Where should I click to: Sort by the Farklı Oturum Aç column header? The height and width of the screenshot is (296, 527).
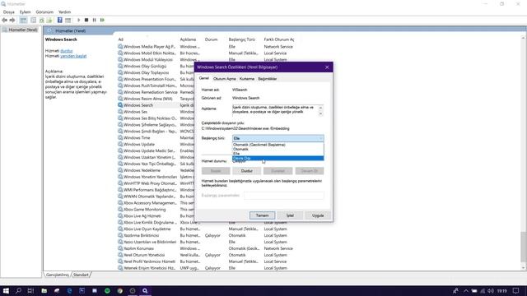[x=279, y=39]
